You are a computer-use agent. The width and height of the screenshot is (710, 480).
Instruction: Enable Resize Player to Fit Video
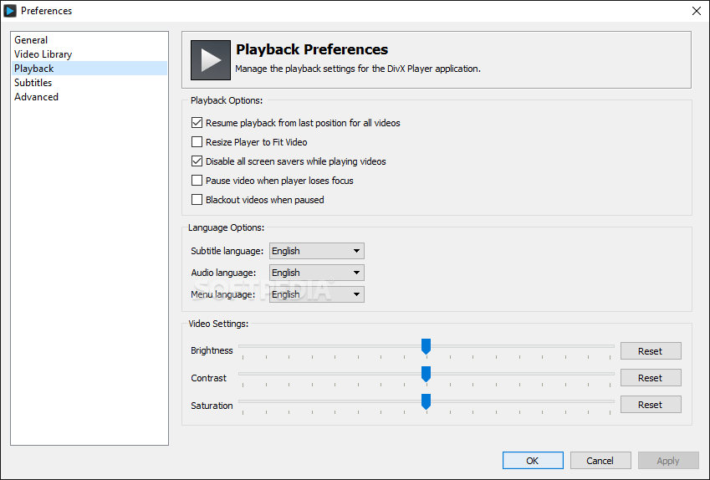click(197, 142)
